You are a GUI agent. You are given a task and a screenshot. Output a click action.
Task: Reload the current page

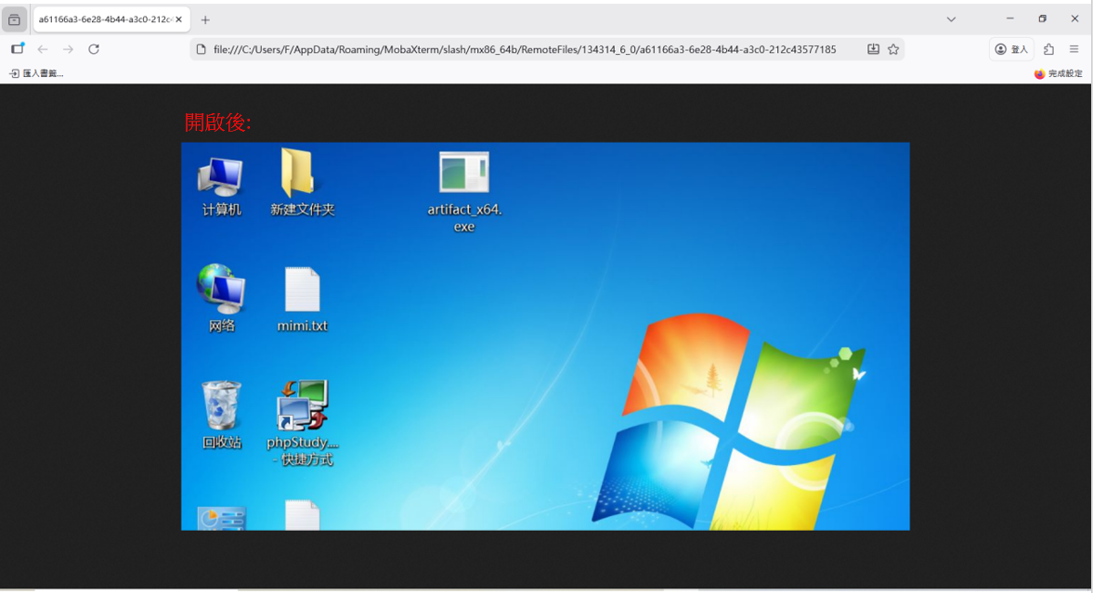(94, 49)
